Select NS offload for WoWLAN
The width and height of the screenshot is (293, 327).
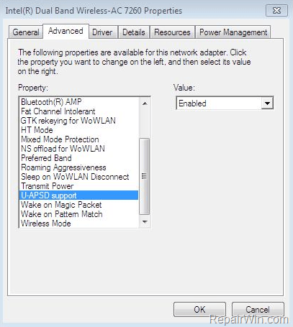click(78, 149)
